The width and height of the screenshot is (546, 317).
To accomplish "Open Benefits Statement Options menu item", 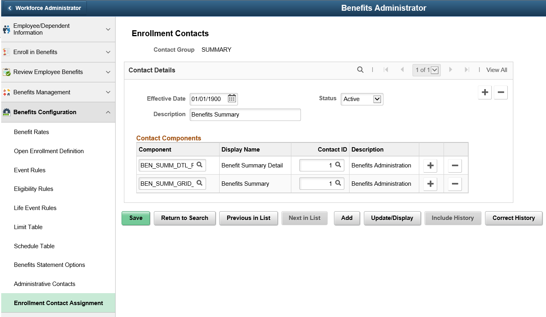I will click(49, 265).
